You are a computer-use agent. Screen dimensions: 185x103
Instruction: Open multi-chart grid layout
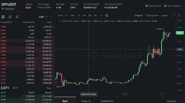coord(179,15)
